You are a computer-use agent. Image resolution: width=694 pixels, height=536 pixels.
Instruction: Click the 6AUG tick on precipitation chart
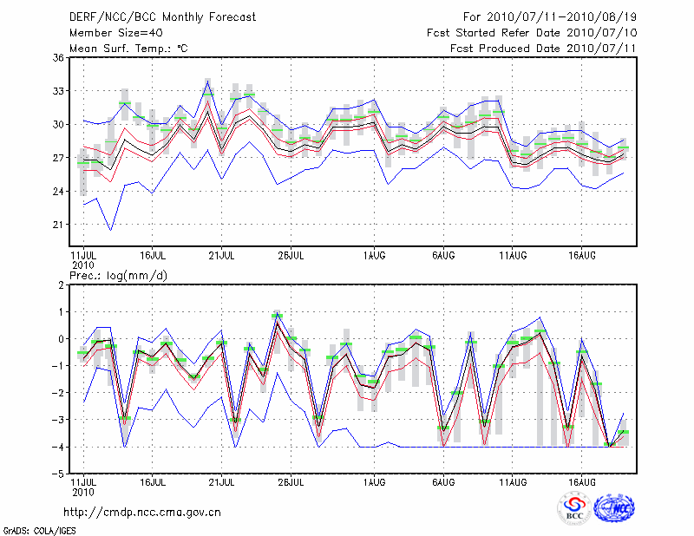[x=443, y=482]
